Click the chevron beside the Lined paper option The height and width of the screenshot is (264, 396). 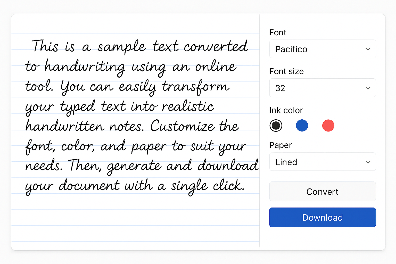[x=368, y=162]
